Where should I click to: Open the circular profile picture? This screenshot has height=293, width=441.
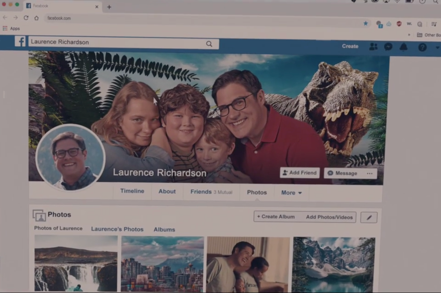(x=70, y=157)
